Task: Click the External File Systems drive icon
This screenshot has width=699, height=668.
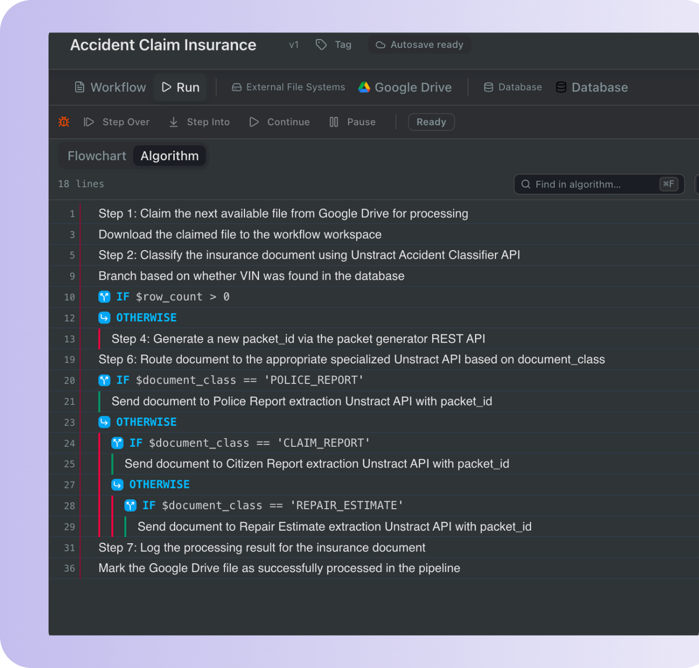Action: [x=236, y=87]
